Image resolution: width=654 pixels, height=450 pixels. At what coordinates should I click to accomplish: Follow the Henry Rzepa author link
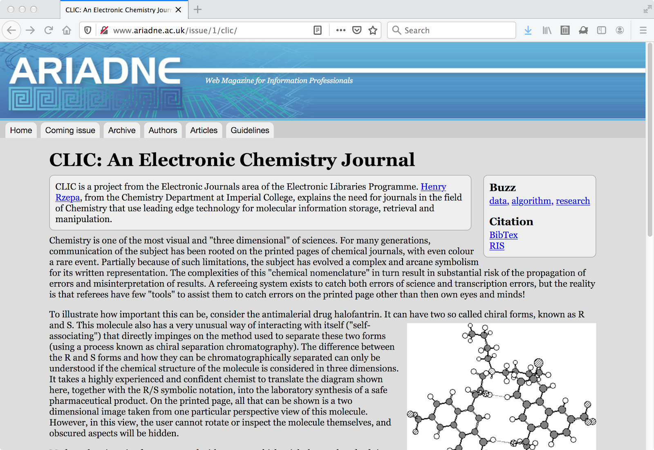(x=433, y=187)
